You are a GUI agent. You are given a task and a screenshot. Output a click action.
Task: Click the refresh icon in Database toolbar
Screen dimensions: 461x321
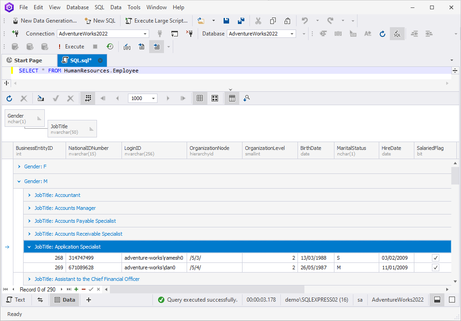[382, 34]
